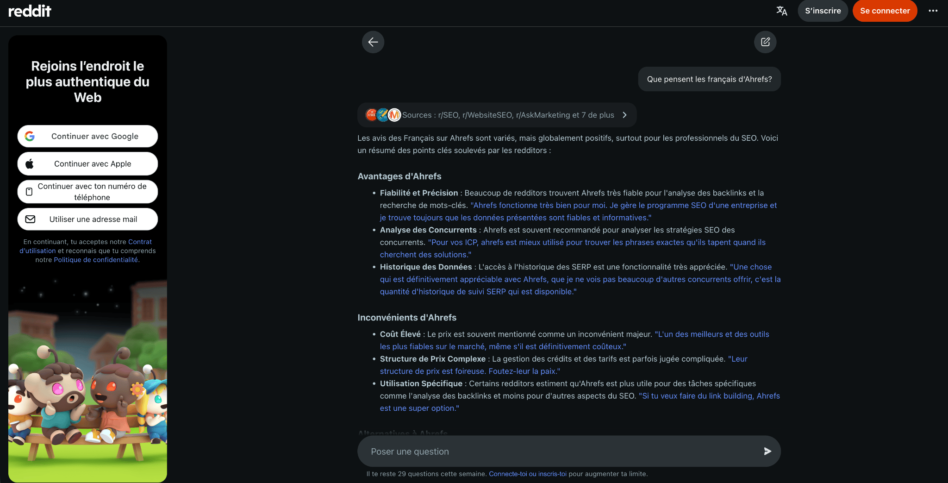Open the quote starting "Une chose qui est"
Image resolution: width=948 pixels, height=483 pixels.
(580, 279)
